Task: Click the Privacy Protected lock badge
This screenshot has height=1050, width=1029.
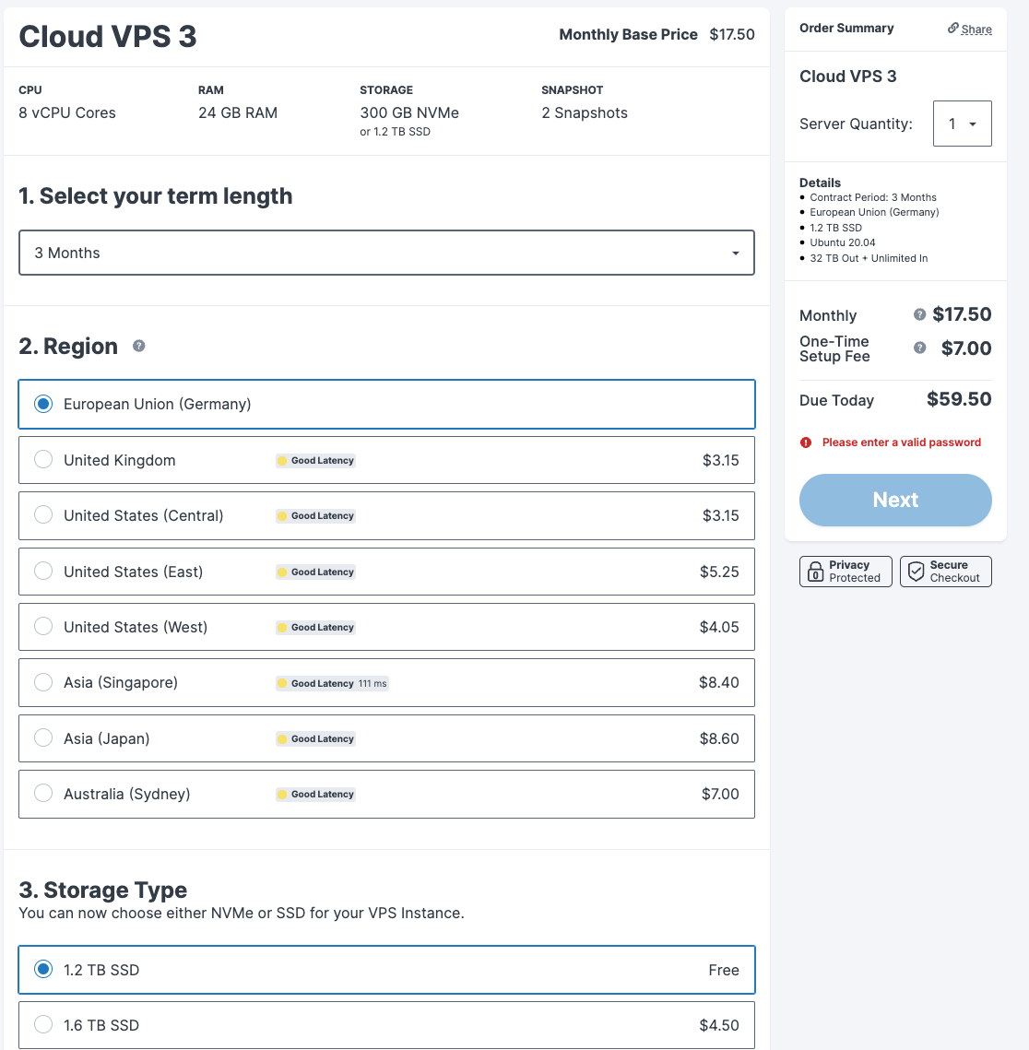Action: click(x=846, y=572)
